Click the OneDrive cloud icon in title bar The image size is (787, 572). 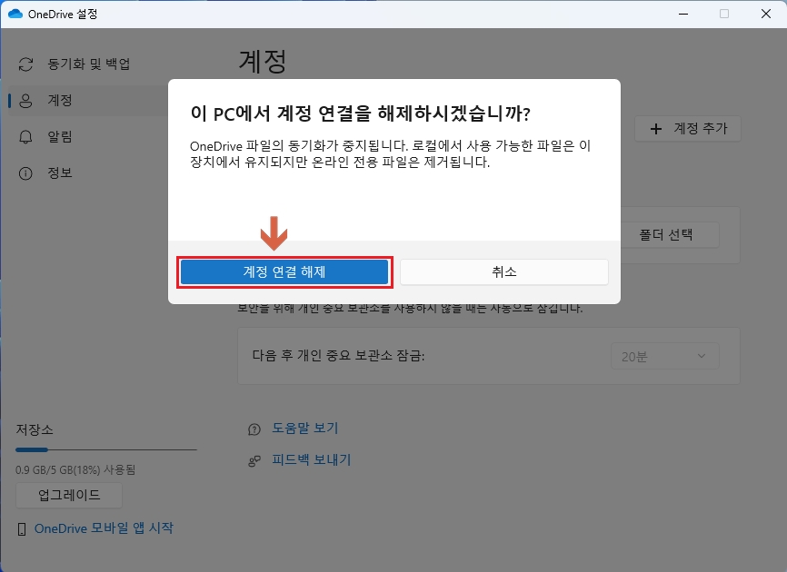click(x=15, y=14)
